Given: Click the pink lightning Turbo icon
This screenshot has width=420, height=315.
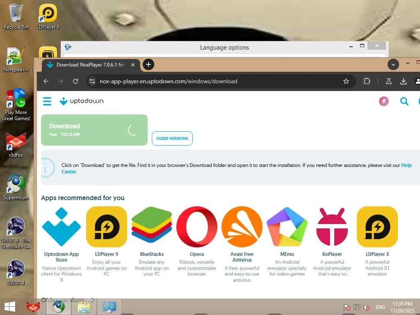Looking at the screenshot, I should pos(384,101).
